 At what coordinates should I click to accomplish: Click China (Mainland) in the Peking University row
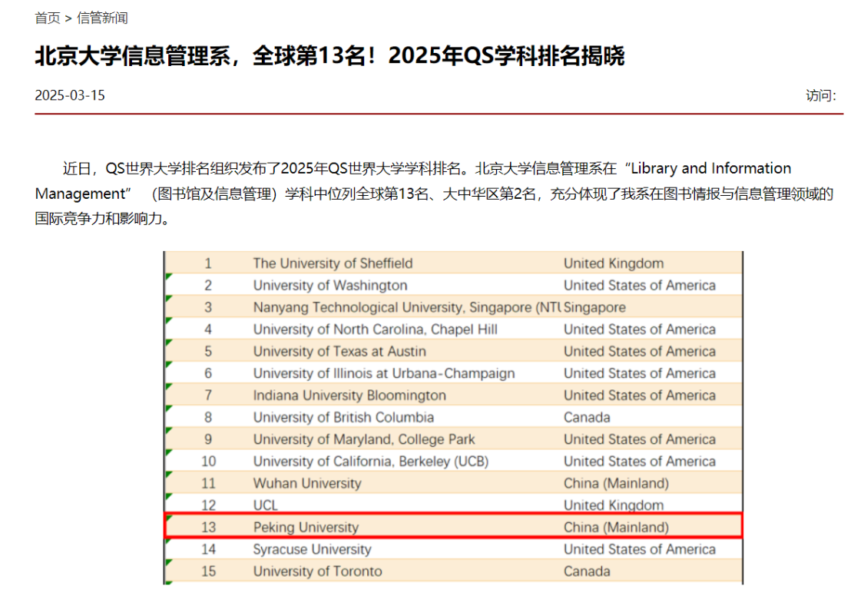point(617,528)
